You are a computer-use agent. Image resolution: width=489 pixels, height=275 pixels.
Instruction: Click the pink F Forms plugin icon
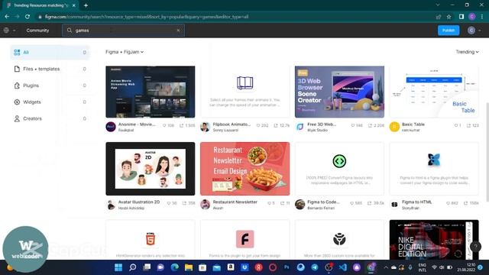click(x=244, y=239)
